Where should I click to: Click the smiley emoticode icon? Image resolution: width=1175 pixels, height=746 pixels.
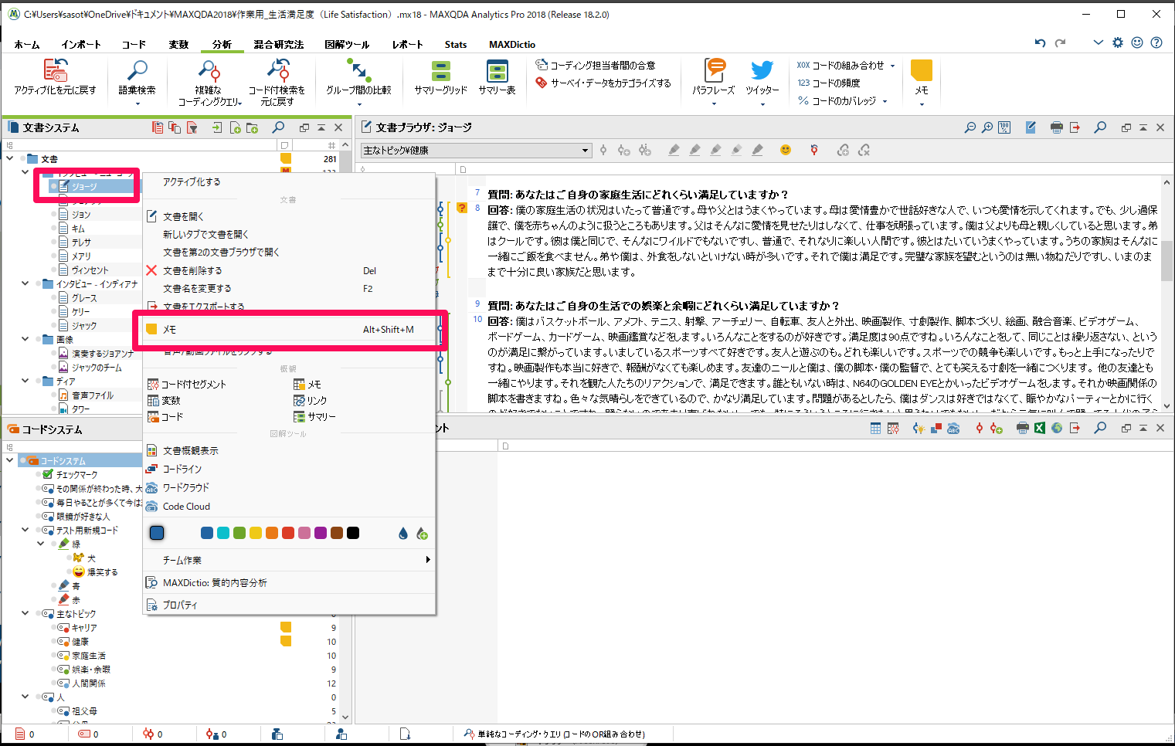(x=786, y=150)
